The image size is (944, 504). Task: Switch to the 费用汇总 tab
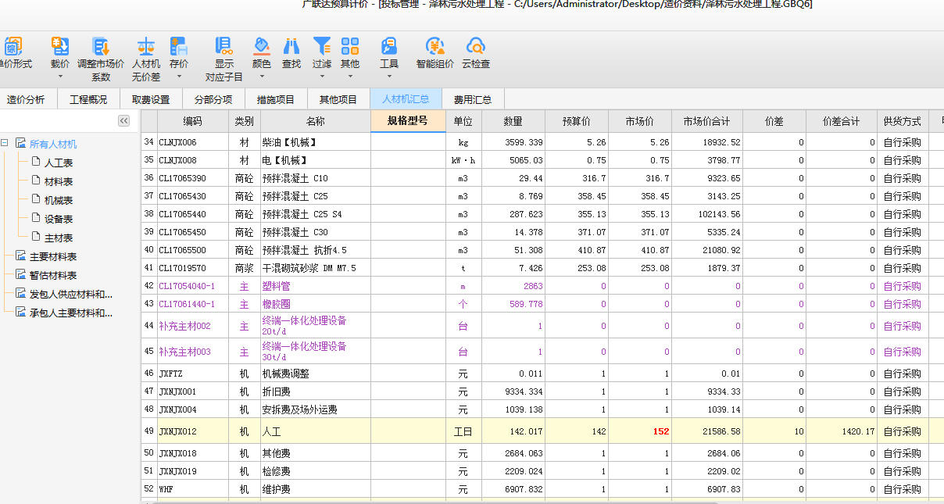pyautogui.click(x=473, y=99)
